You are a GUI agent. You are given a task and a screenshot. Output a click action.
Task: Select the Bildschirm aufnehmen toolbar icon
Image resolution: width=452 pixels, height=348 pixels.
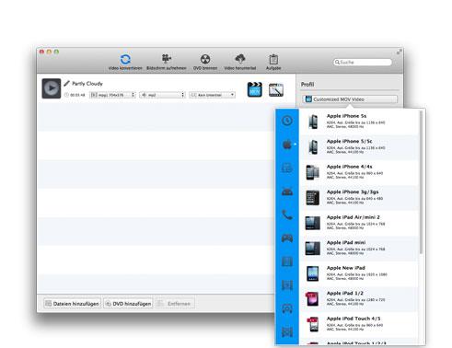(167, 62)
